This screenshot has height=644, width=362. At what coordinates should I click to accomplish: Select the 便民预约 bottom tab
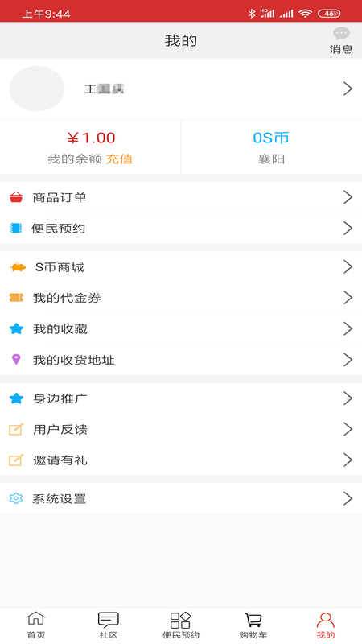[x=181, y=625]
